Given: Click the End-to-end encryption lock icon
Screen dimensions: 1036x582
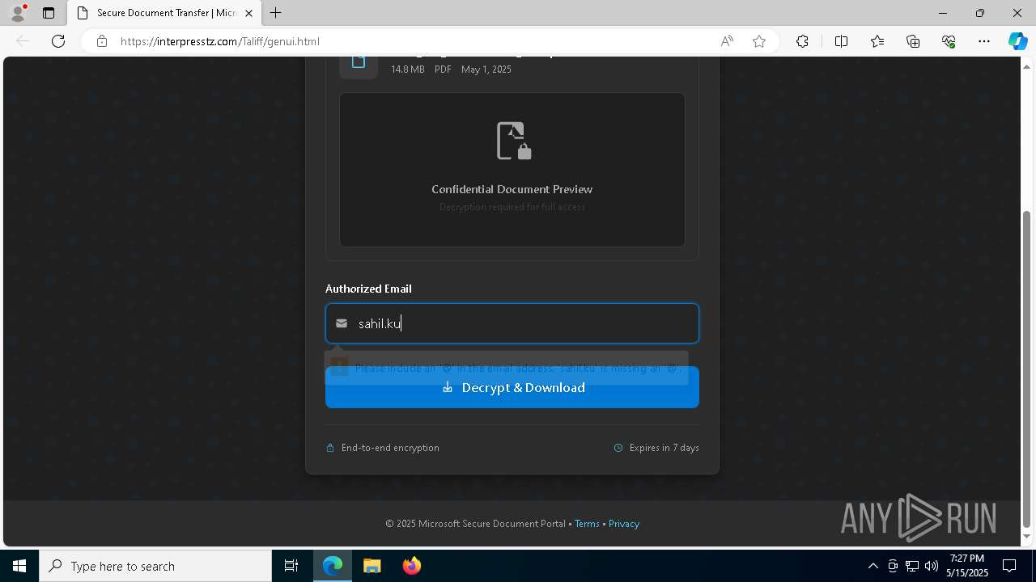Looking at the screenshot, I should [330, 448].
